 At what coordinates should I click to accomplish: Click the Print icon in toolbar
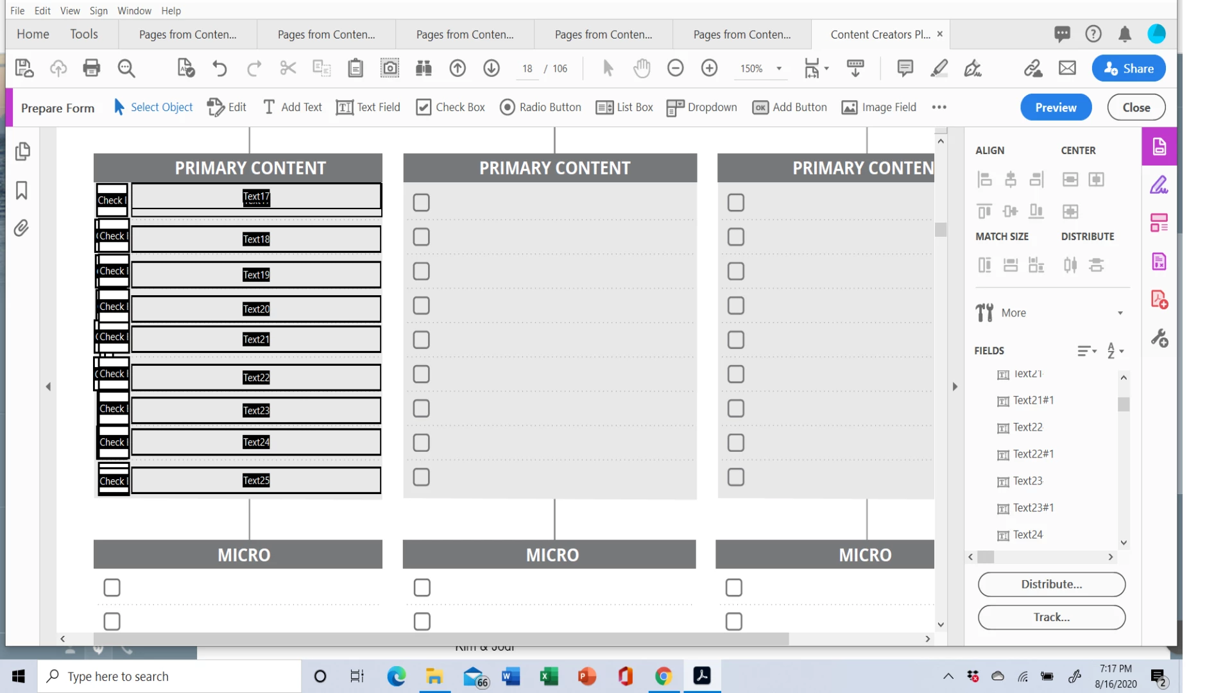[92, 68]
